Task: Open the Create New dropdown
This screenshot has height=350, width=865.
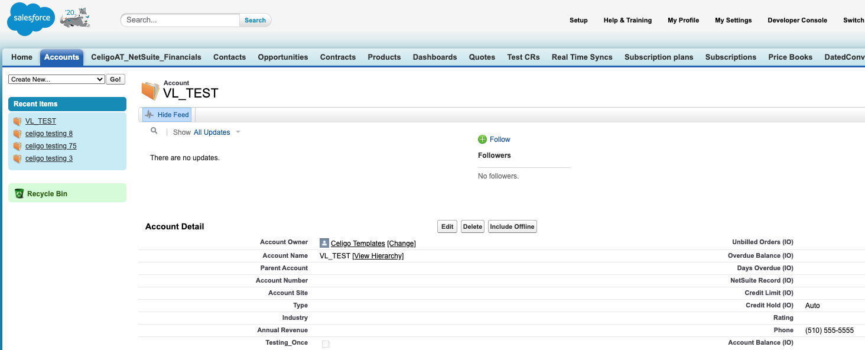Action: point(57,79)
